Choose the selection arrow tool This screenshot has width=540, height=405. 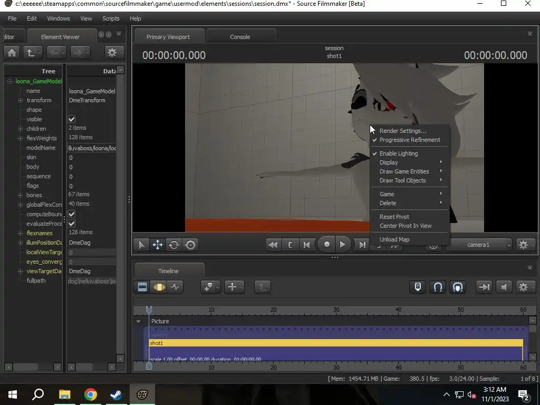click(x=141, y=245)
